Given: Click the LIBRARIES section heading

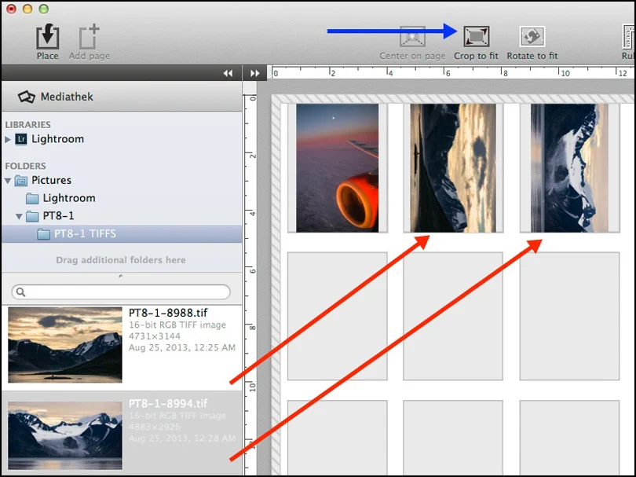Looking at the screenshot, I should [28, 125].
